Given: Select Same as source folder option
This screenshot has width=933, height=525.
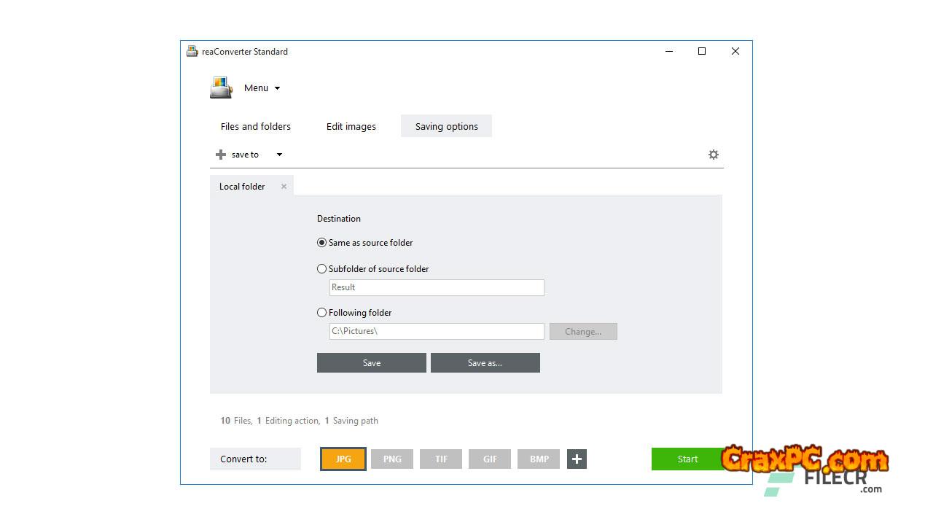Looking at the screenshot, I should click(x=322, y=243).
